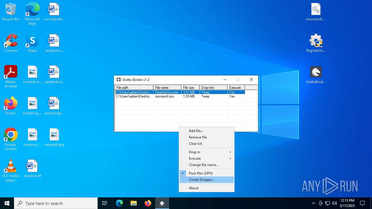Open the network tray icon
The height and width of the screenshot is (209, 372).
[328, 203]
